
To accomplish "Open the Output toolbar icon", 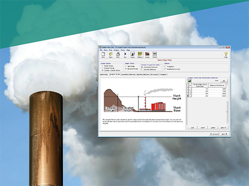I will (x=154, y=55).
